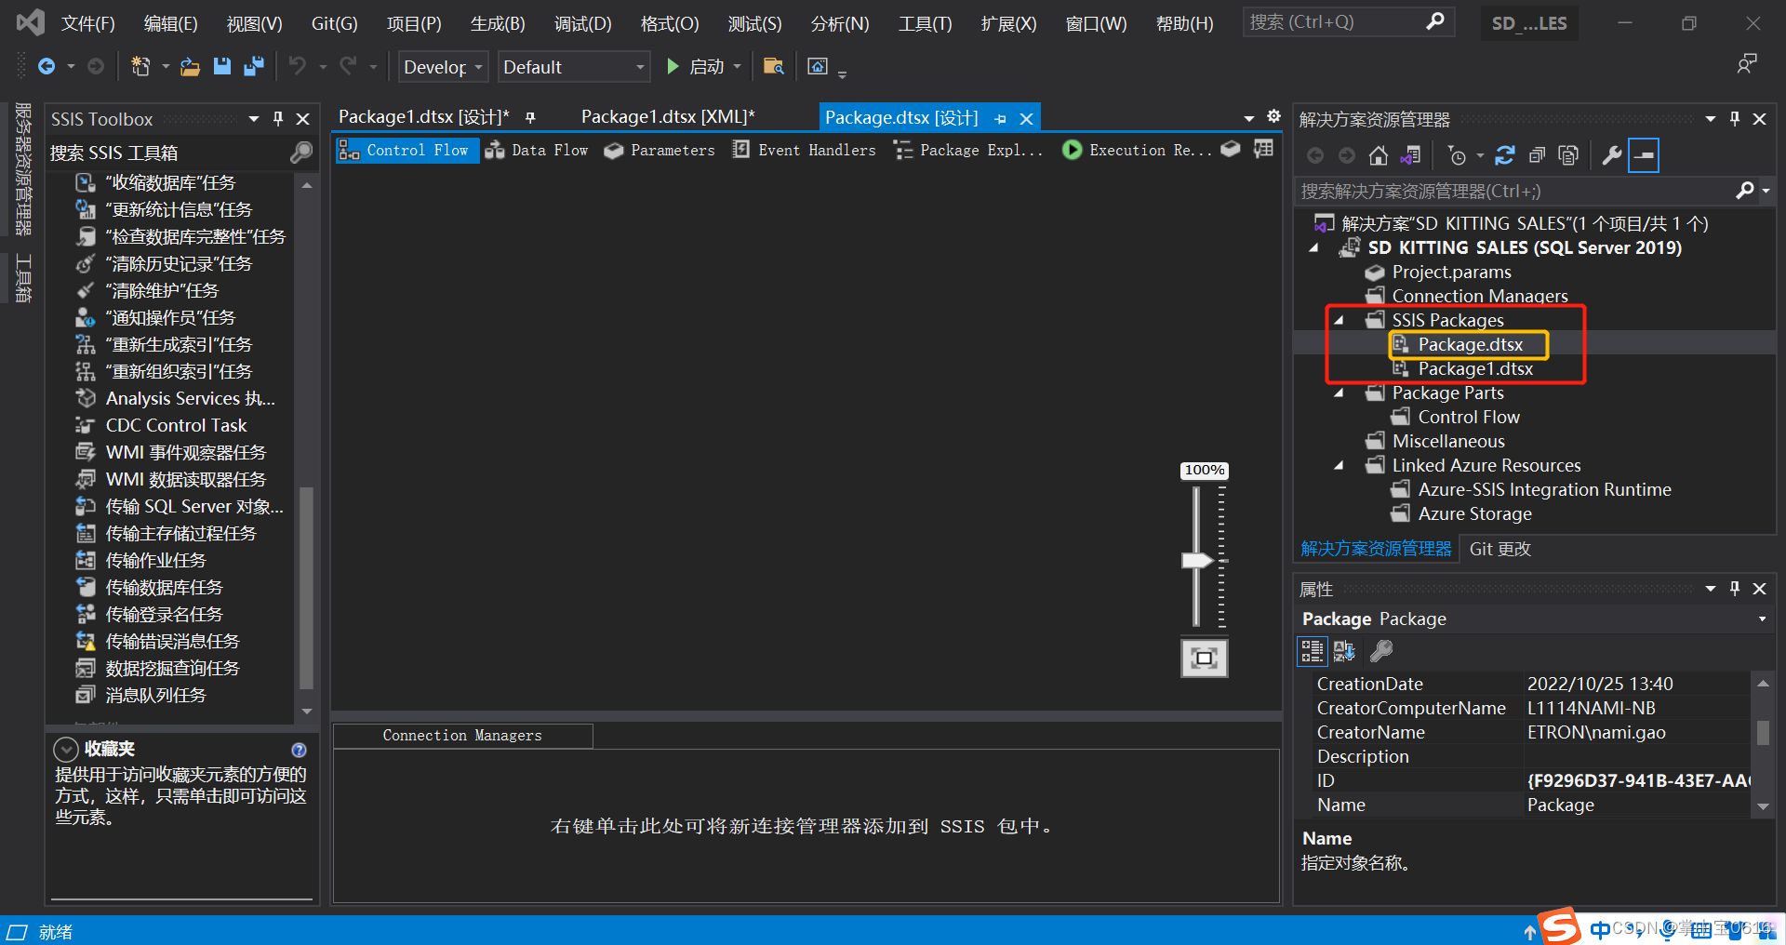The image size is (1786, 945).
Task: Open the Develop configuration dropdown
Action: click(x=444, y=67)
